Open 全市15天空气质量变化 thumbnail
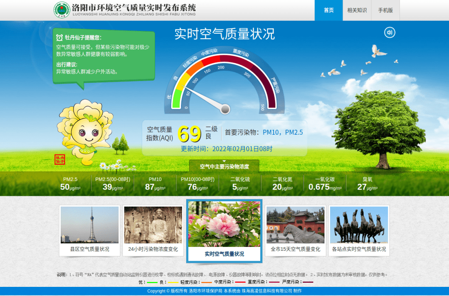The width and height of the screenshot is (449, 296). pos(296,230)
